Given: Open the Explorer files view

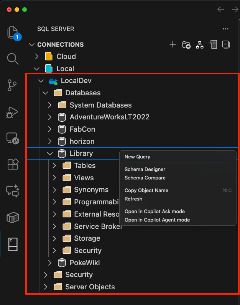Looking at the screenshot, I should pyautogui.click(x=13, y=33).
